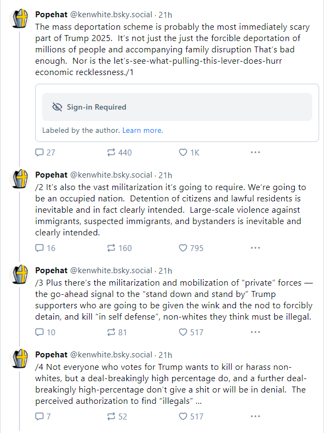Open the more options menu on the /3 post
The image size is (324, 433).
pyautogui.click(x=255, y=332)
